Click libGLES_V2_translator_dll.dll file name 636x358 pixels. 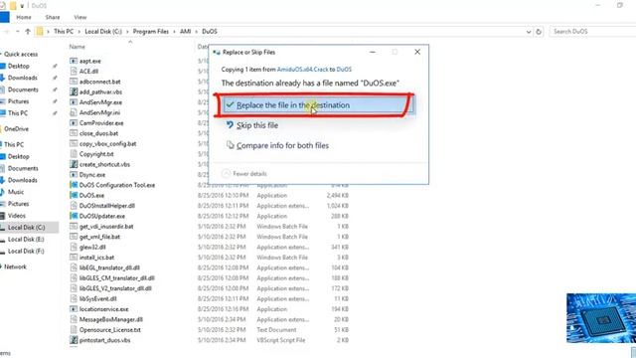tap(115, 288)
